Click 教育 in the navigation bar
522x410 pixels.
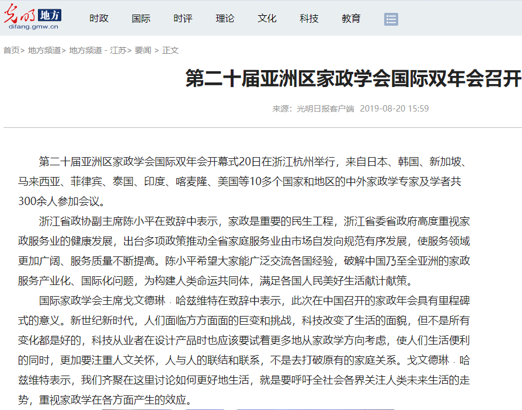point(351,19)
